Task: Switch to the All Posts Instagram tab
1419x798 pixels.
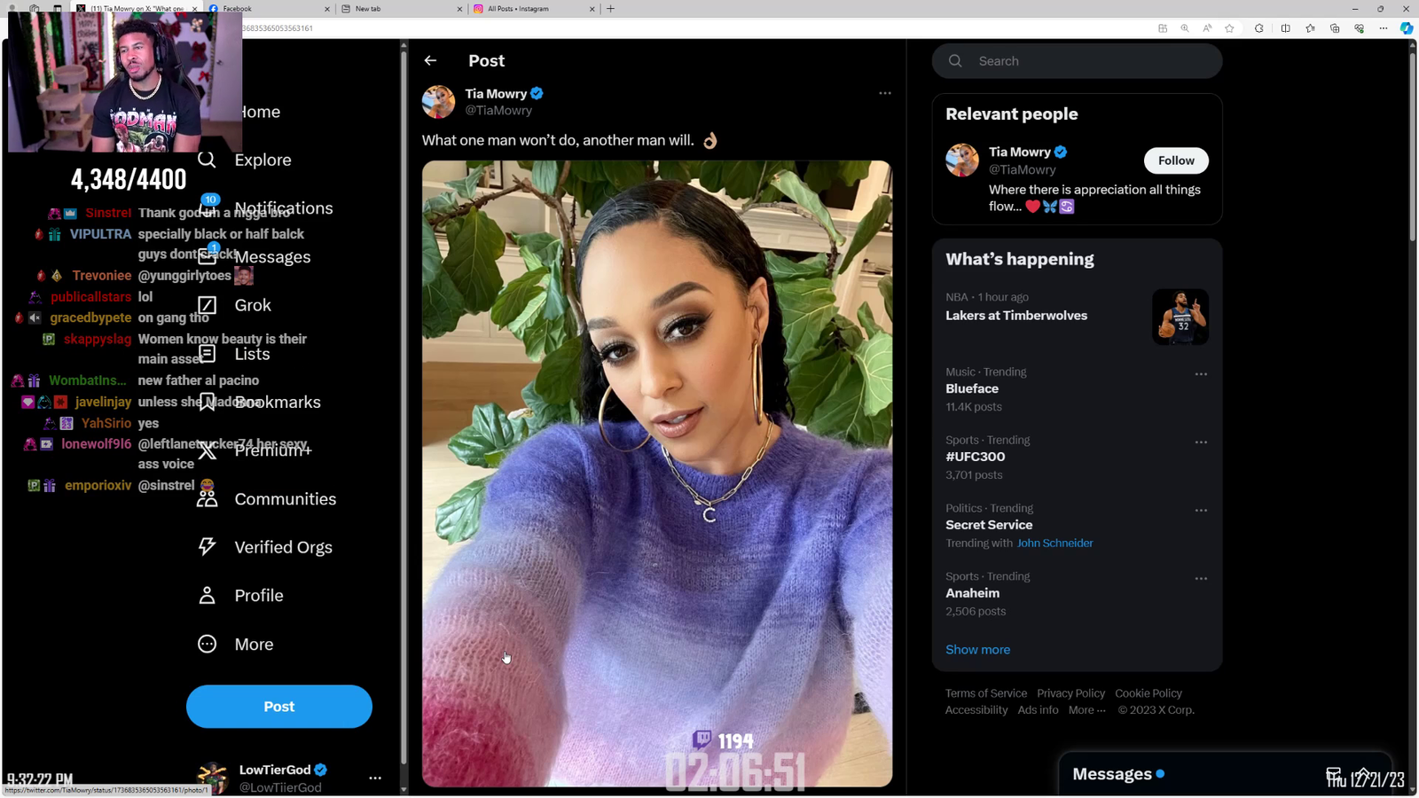Action: (534, 9)
